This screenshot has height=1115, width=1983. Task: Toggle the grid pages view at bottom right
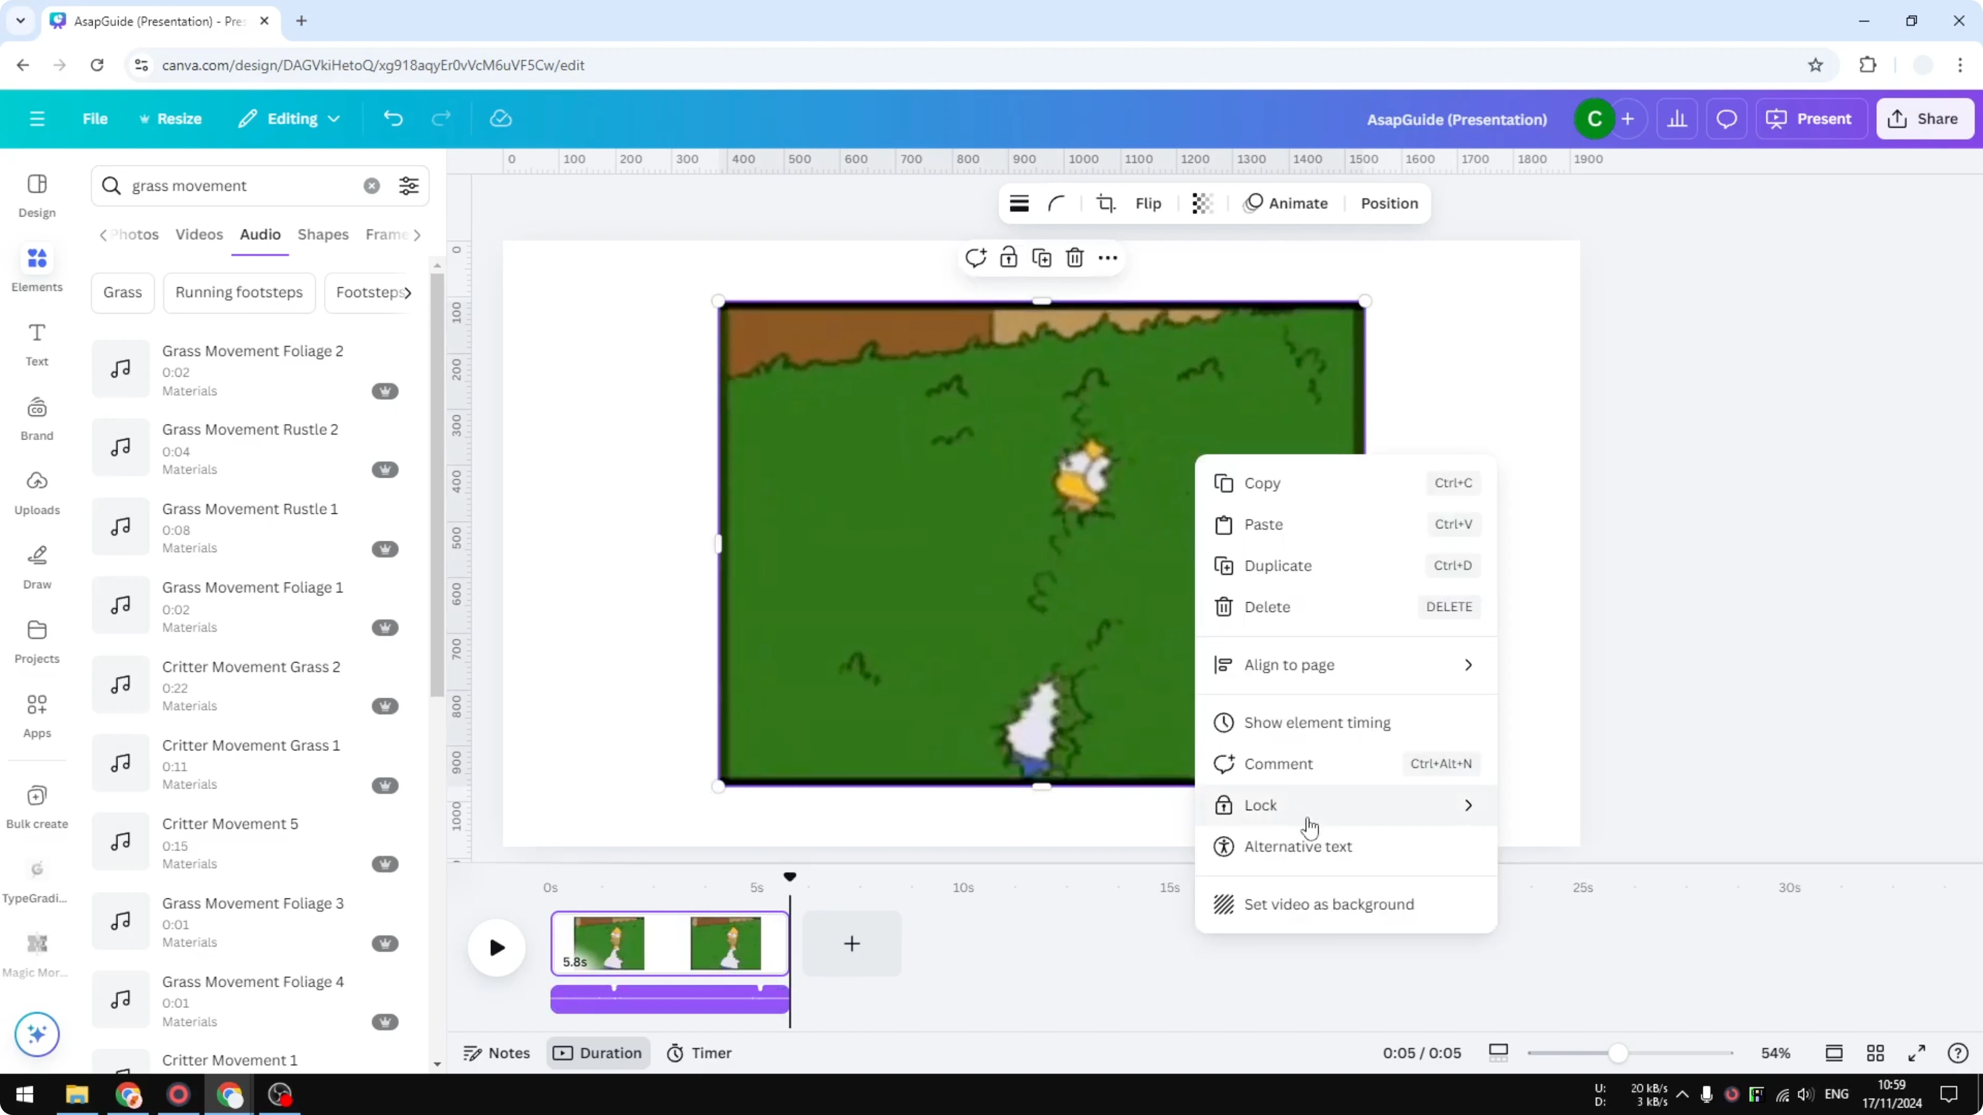pyautogui.click(x=1875, y=1053)
